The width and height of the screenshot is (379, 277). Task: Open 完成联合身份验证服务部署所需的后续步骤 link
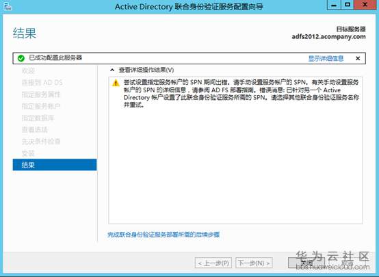[x=164, y=235]
